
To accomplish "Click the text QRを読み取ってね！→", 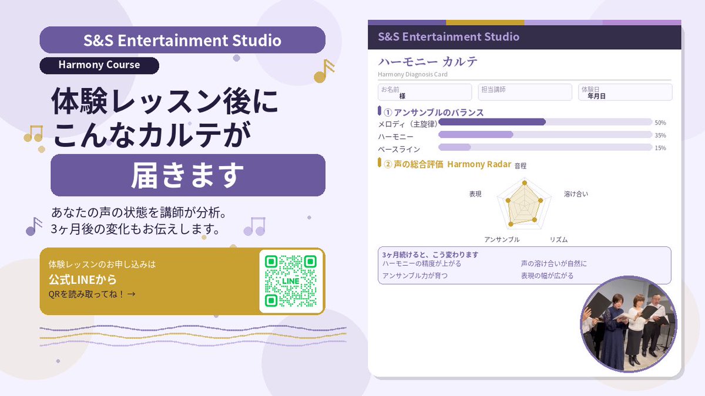I will pyautogui.click(x=92, y=294).
